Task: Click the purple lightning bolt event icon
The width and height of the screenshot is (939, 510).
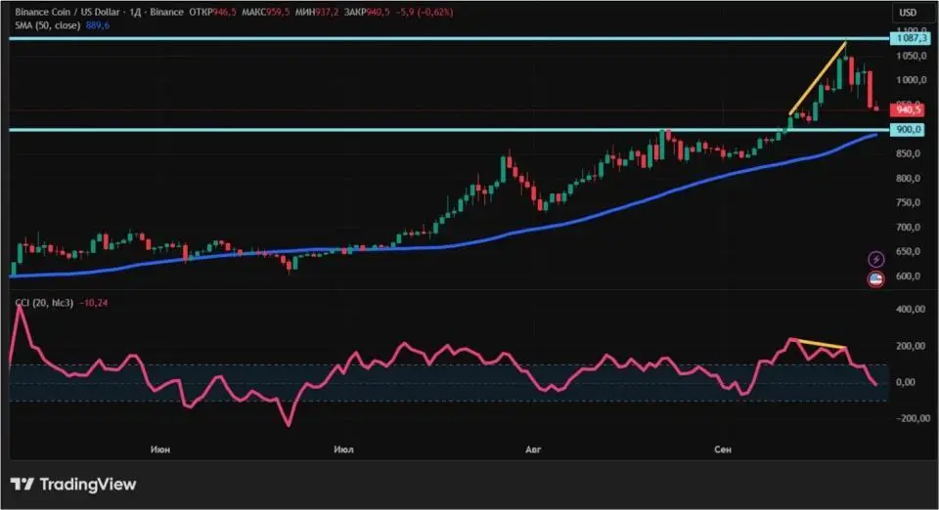Action: pos(876,259)
